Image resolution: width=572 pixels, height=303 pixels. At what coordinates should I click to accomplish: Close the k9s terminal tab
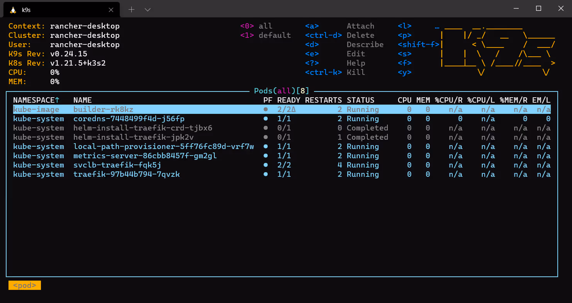point(111,10)
